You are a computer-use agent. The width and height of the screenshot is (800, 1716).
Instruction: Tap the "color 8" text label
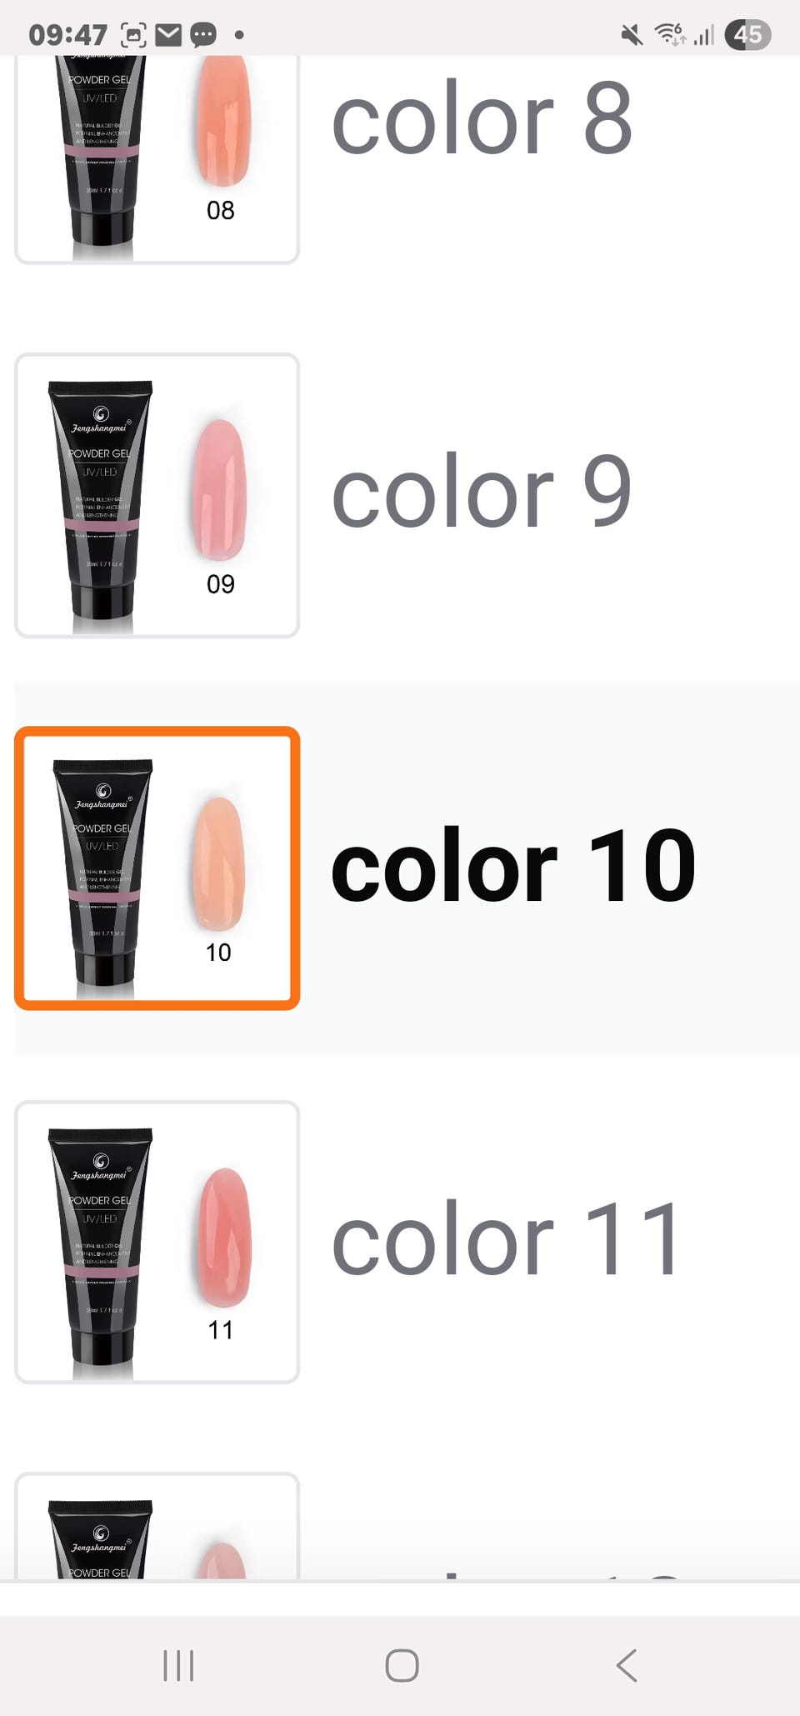point(482,119)
